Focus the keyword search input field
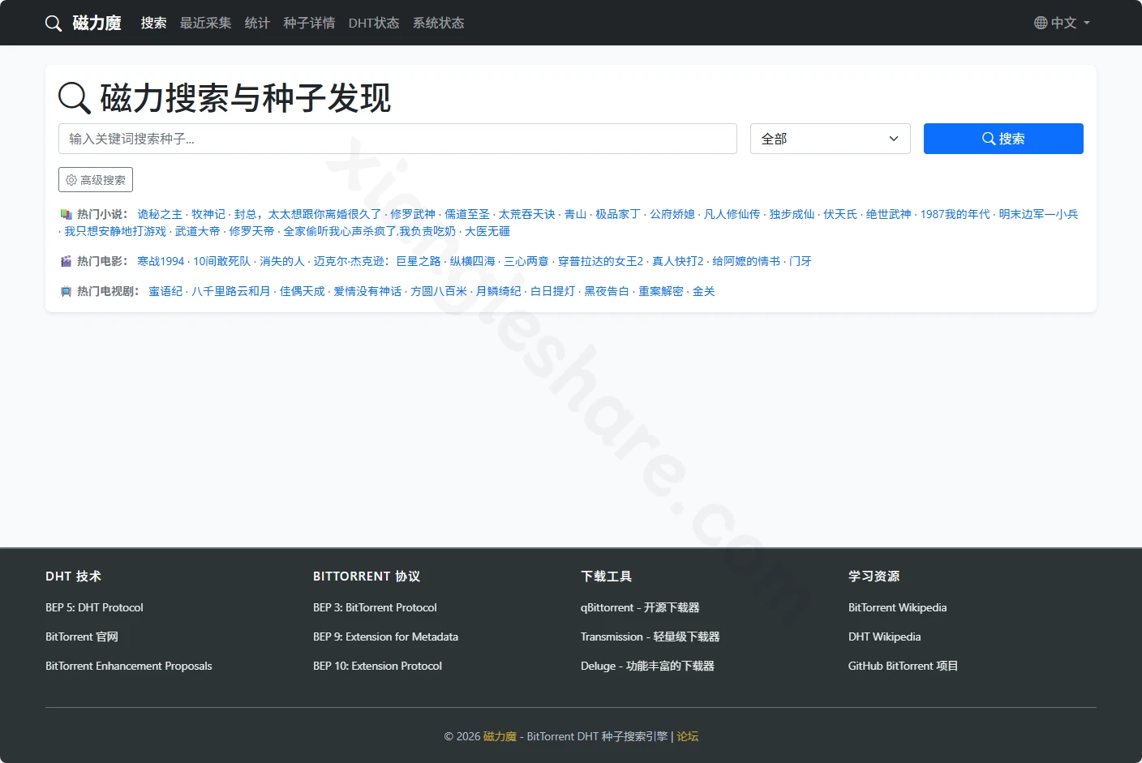The image size is (1142, 763). pos(397,139)
